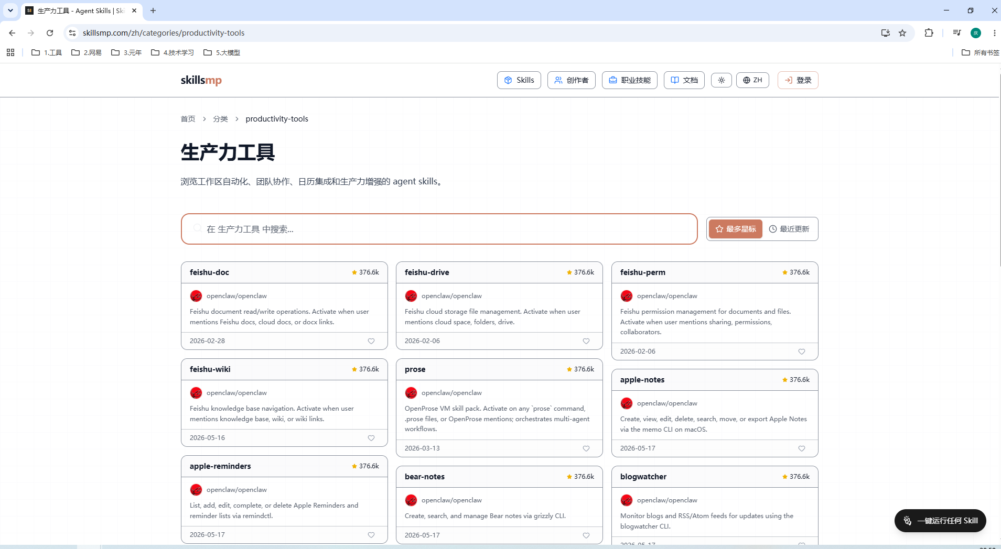Click the browser back arrow

(12, 33)
